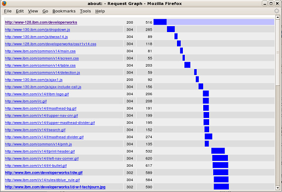Viewport: 282px width, 192px height.
Task: Open the ibm-logo.gif URL link
Action: pos(37,94)
